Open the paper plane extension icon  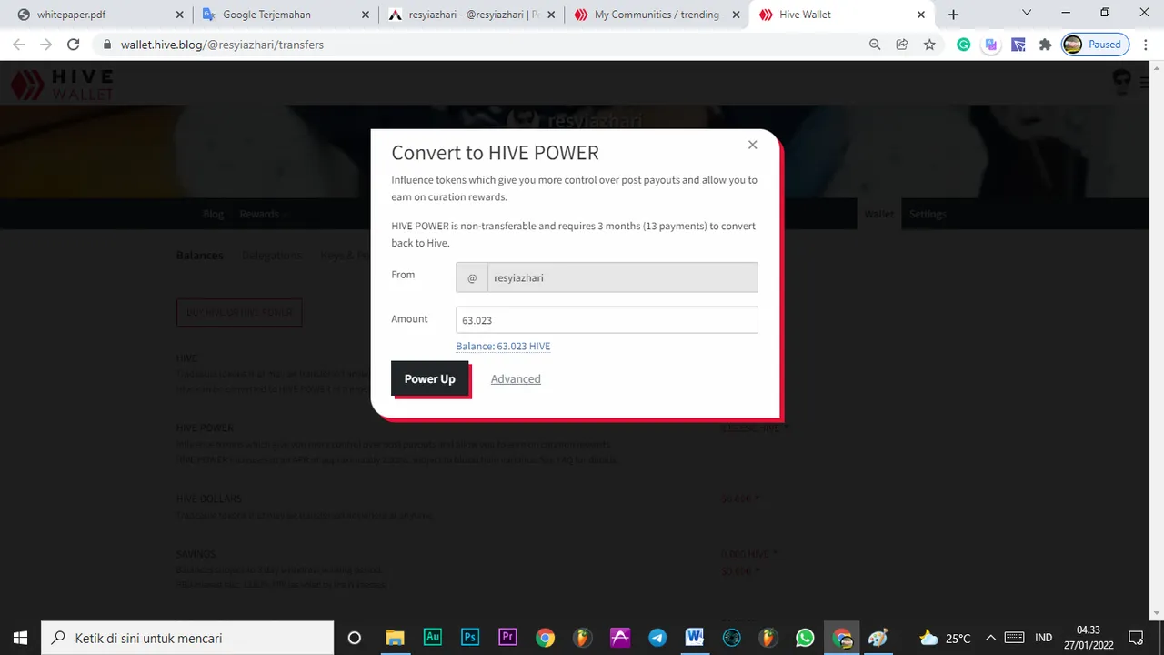(x=1018, y=45)
